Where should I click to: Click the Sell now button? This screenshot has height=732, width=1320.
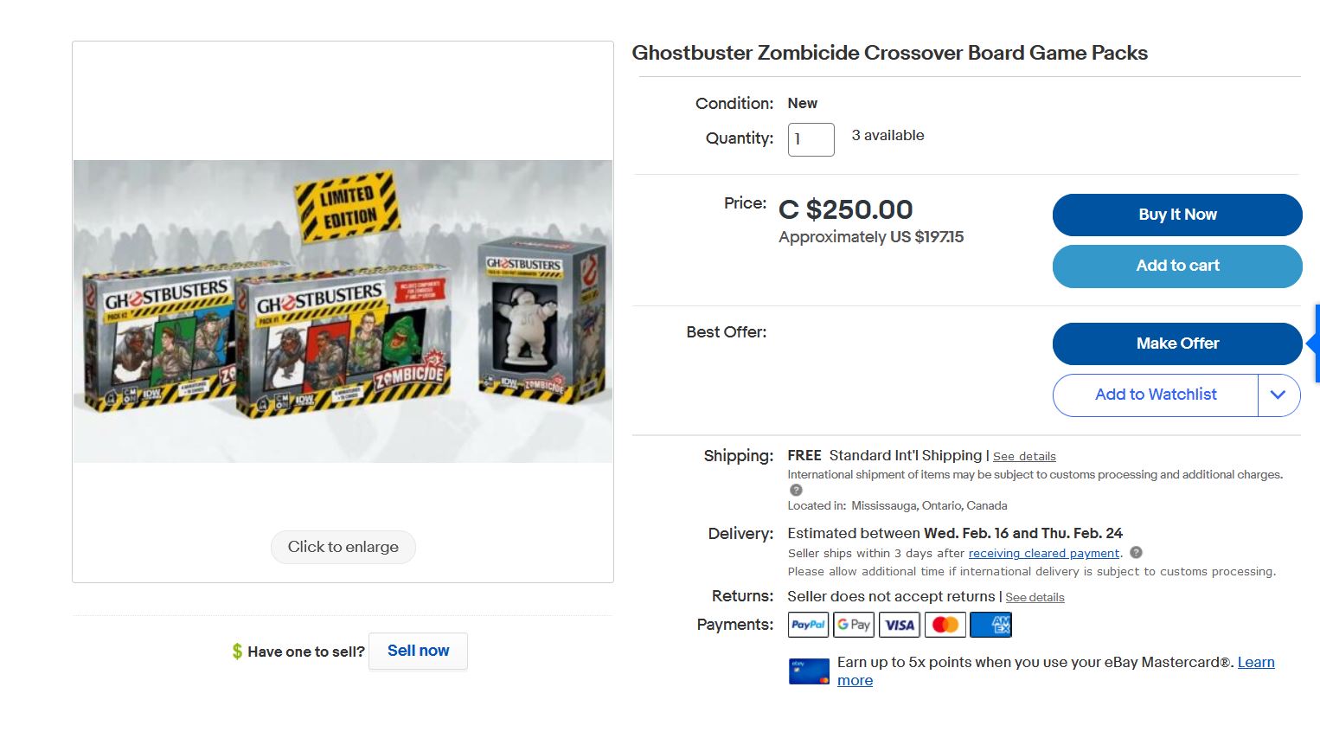418,651
